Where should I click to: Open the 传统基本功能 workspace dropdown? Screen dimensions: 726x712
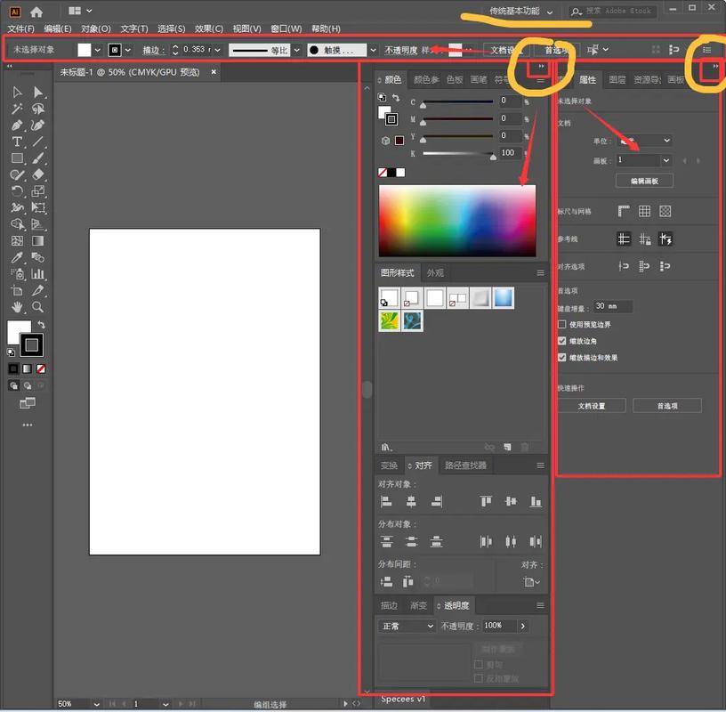click(x=520, y=12)
